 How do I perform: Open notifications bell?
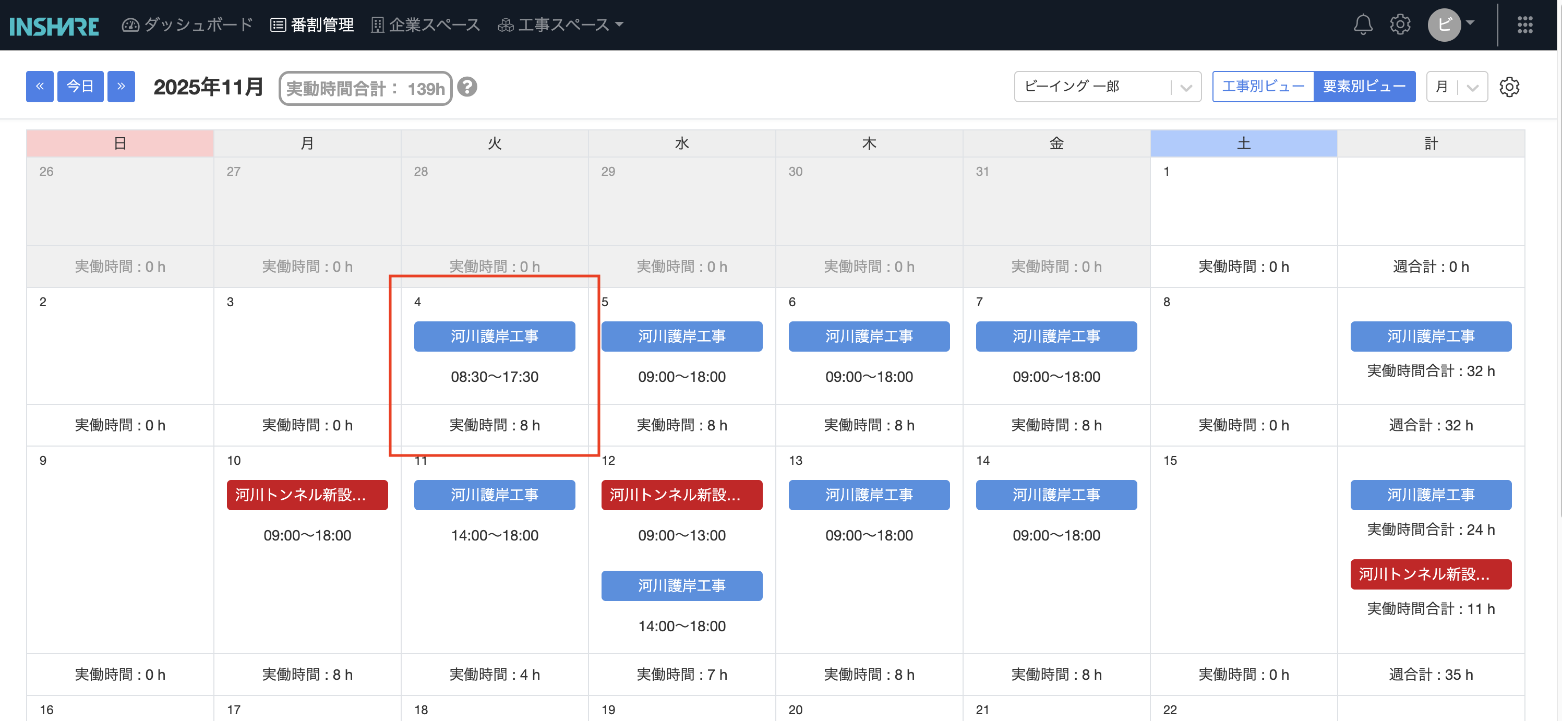[x=1363, y=25]
